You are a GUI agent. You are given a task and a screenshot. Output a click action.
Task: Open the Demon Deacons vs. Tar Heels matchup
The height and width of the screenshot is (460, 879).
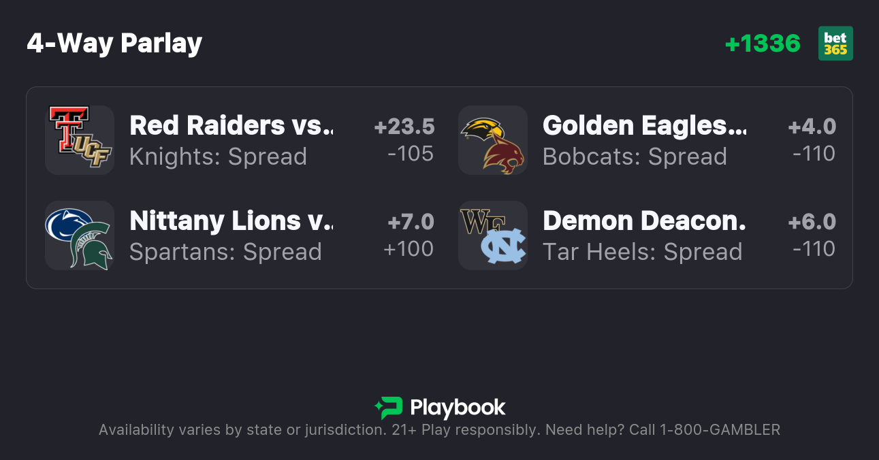[644, 221]
